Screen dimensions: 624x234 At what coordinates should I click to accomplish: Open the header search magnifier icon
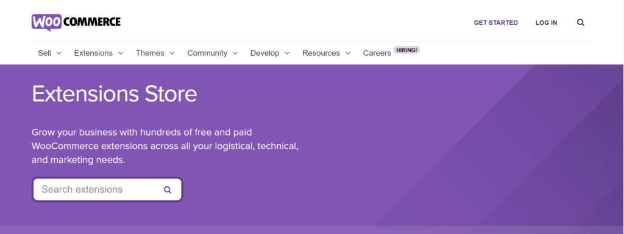click(581, 22)
